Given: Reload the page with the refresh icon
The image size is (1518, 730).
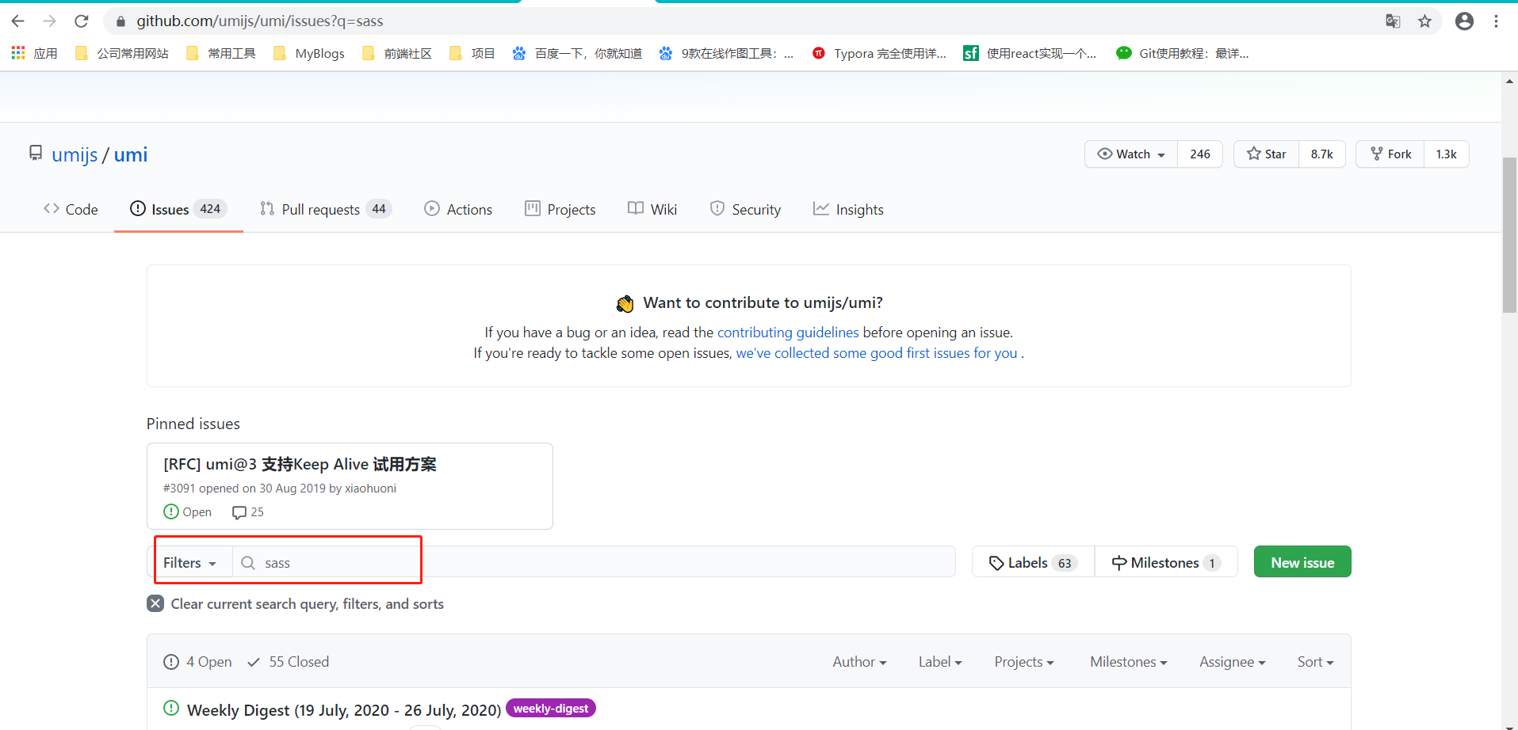Looking at the screenshot, I should tap(81, 21).
